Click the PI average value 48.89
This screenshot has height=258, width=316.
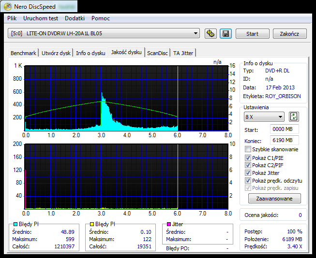click(x=68, y=232)
